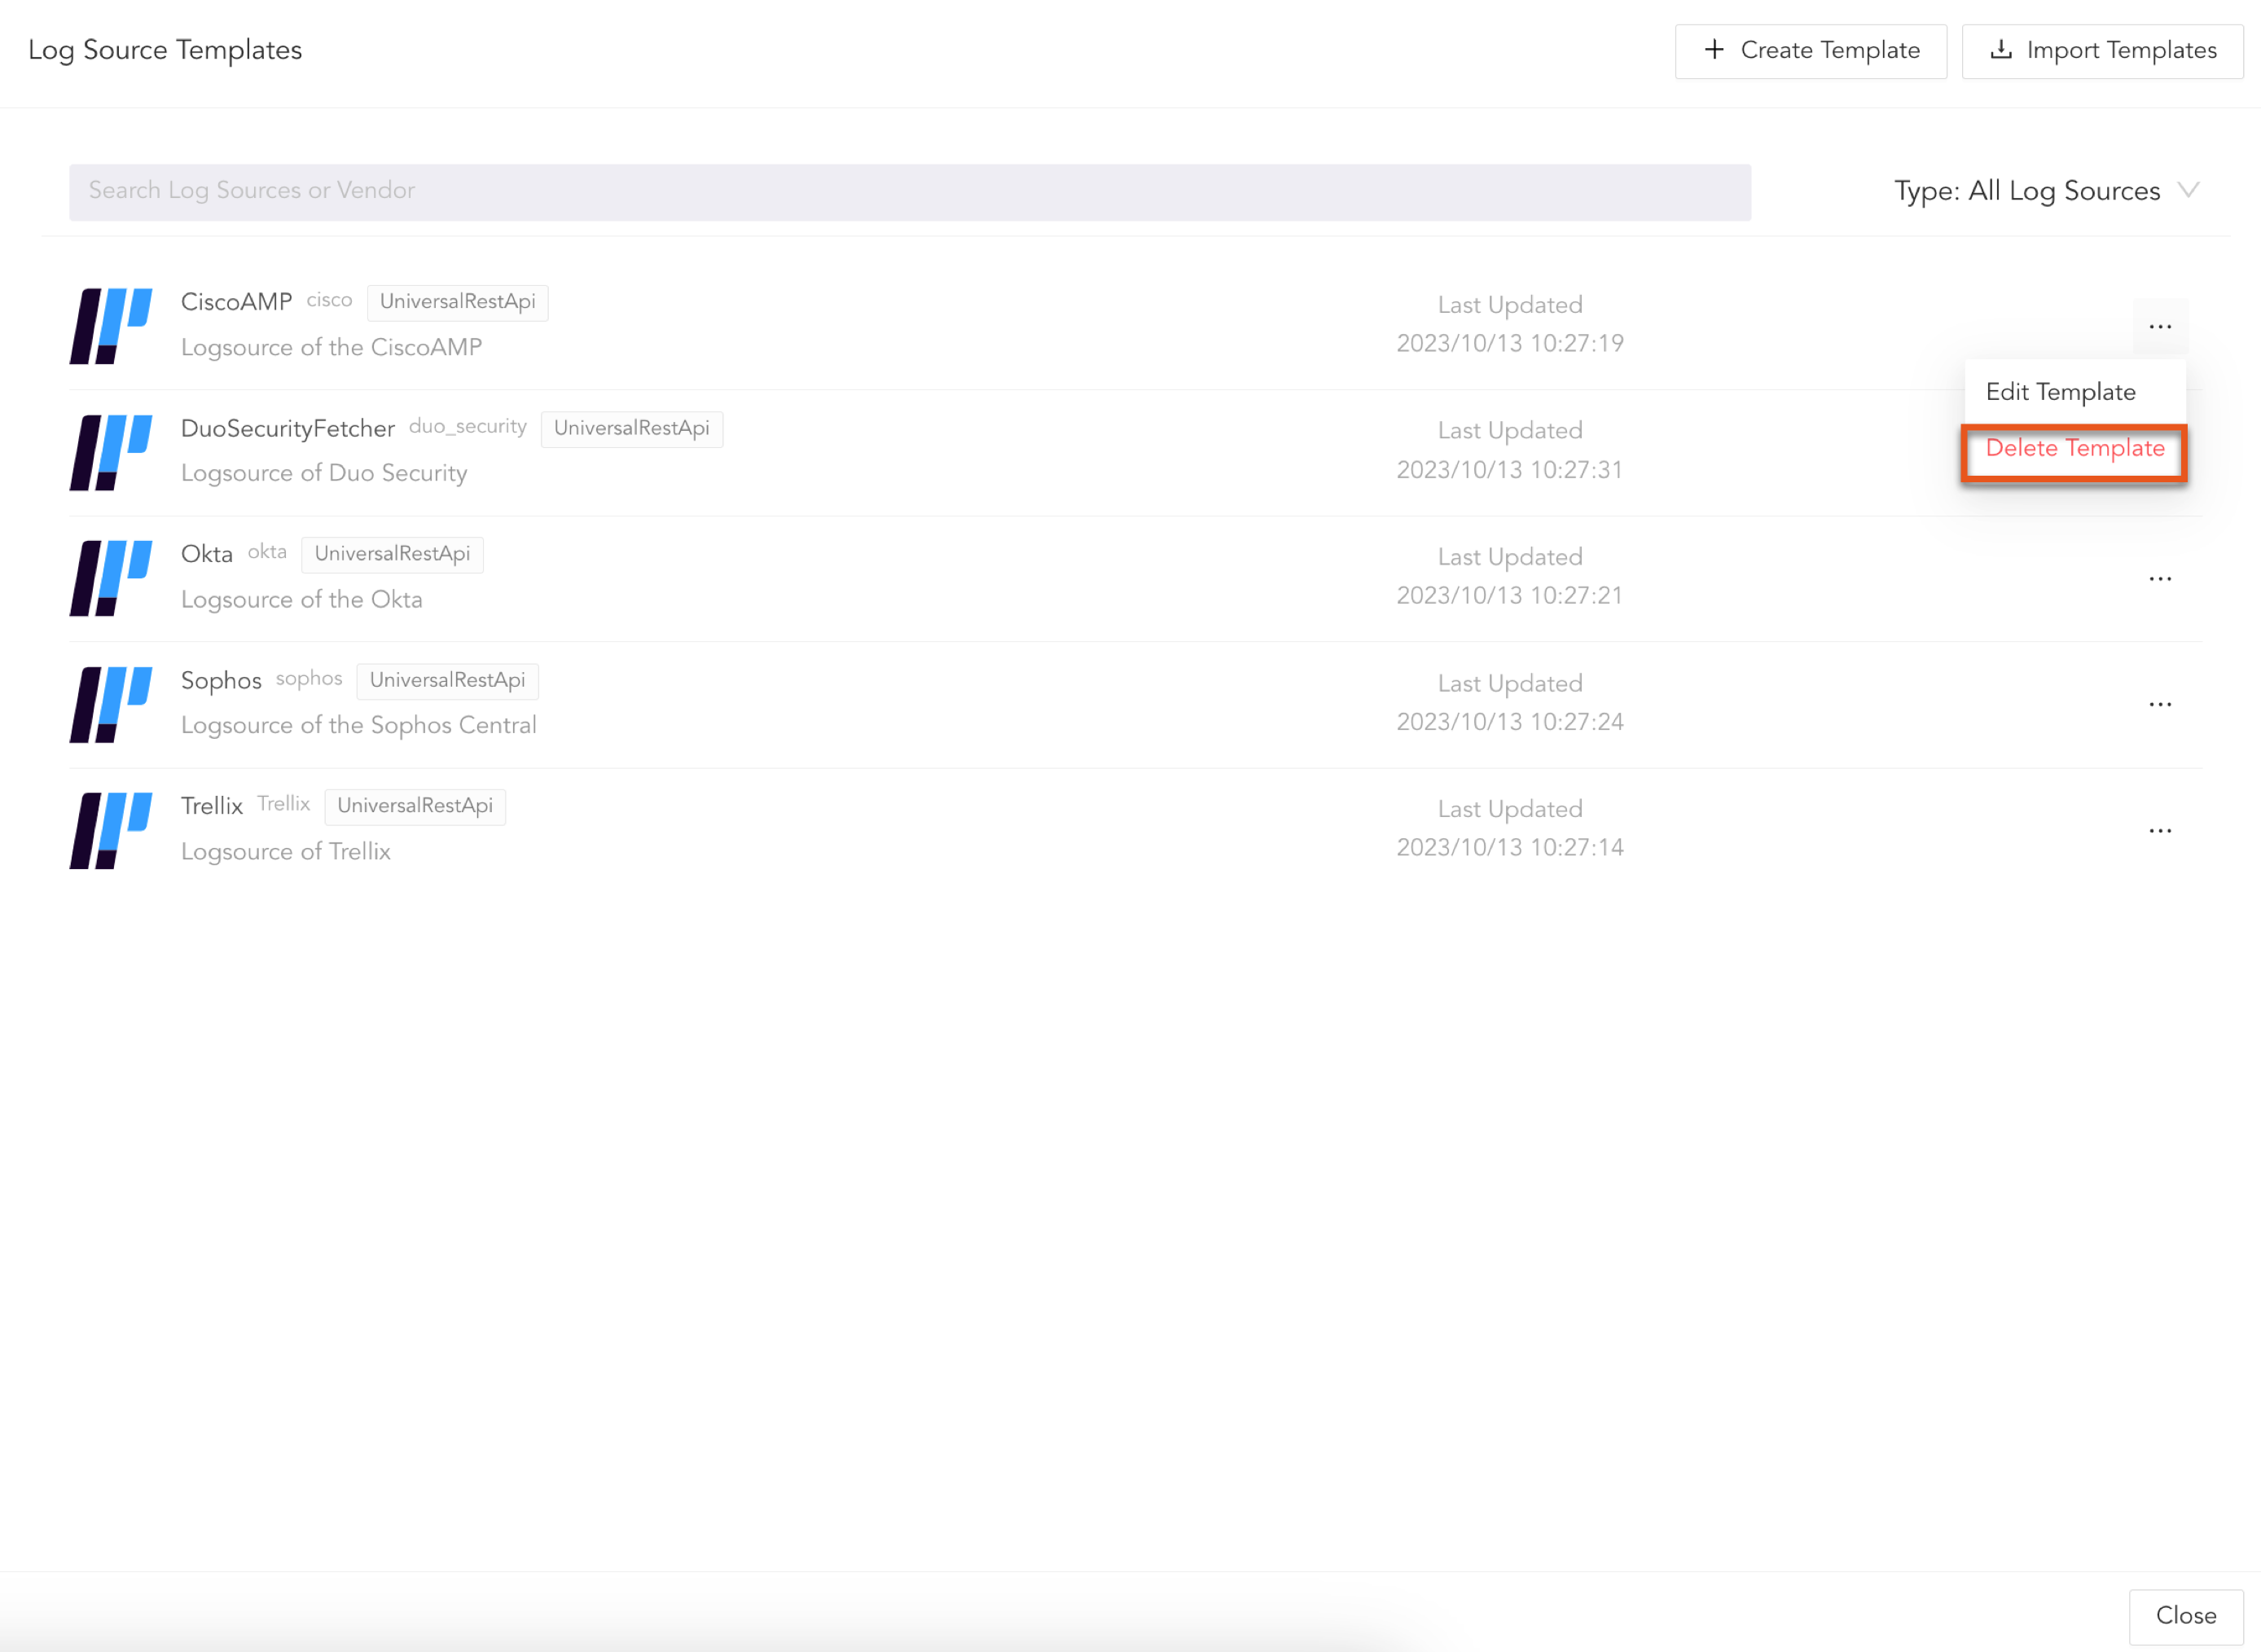Toggle the CiscoAMP three-dot options menu
The width and height of the screenshot is (2261, 1652).
(2159, 327)
